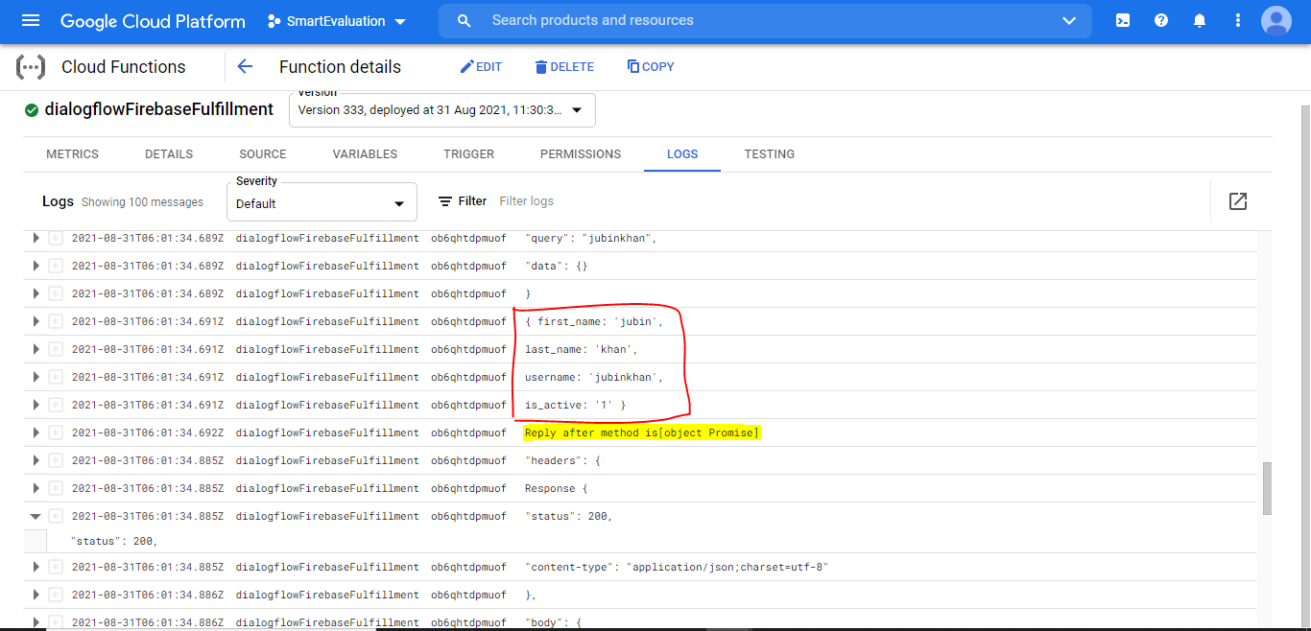Click the green deployed status check icon

point(32,109)
